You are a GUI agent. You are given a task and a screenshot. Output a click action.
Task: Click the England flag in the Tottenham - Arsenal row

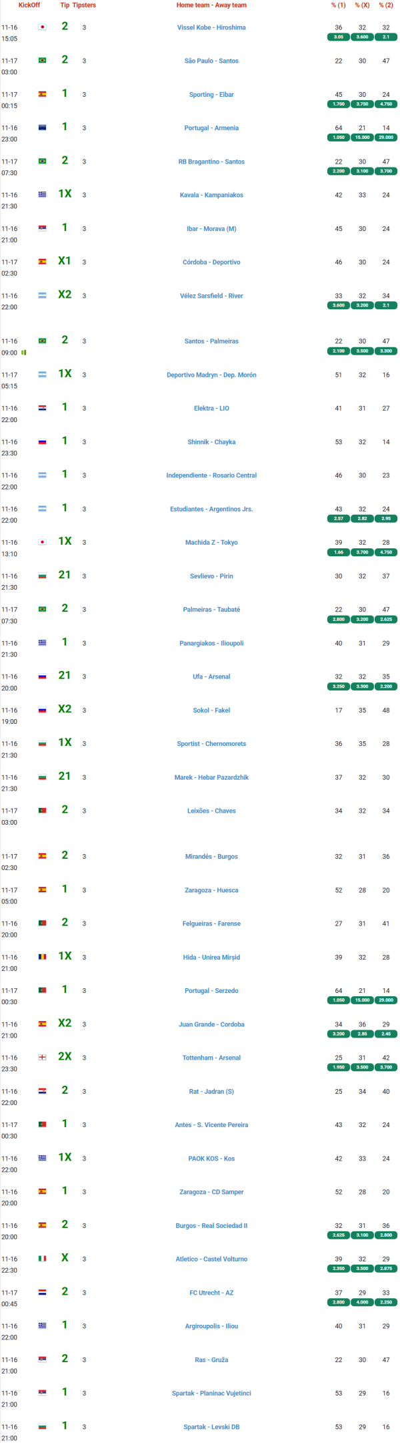click(x=42, y=1058)
